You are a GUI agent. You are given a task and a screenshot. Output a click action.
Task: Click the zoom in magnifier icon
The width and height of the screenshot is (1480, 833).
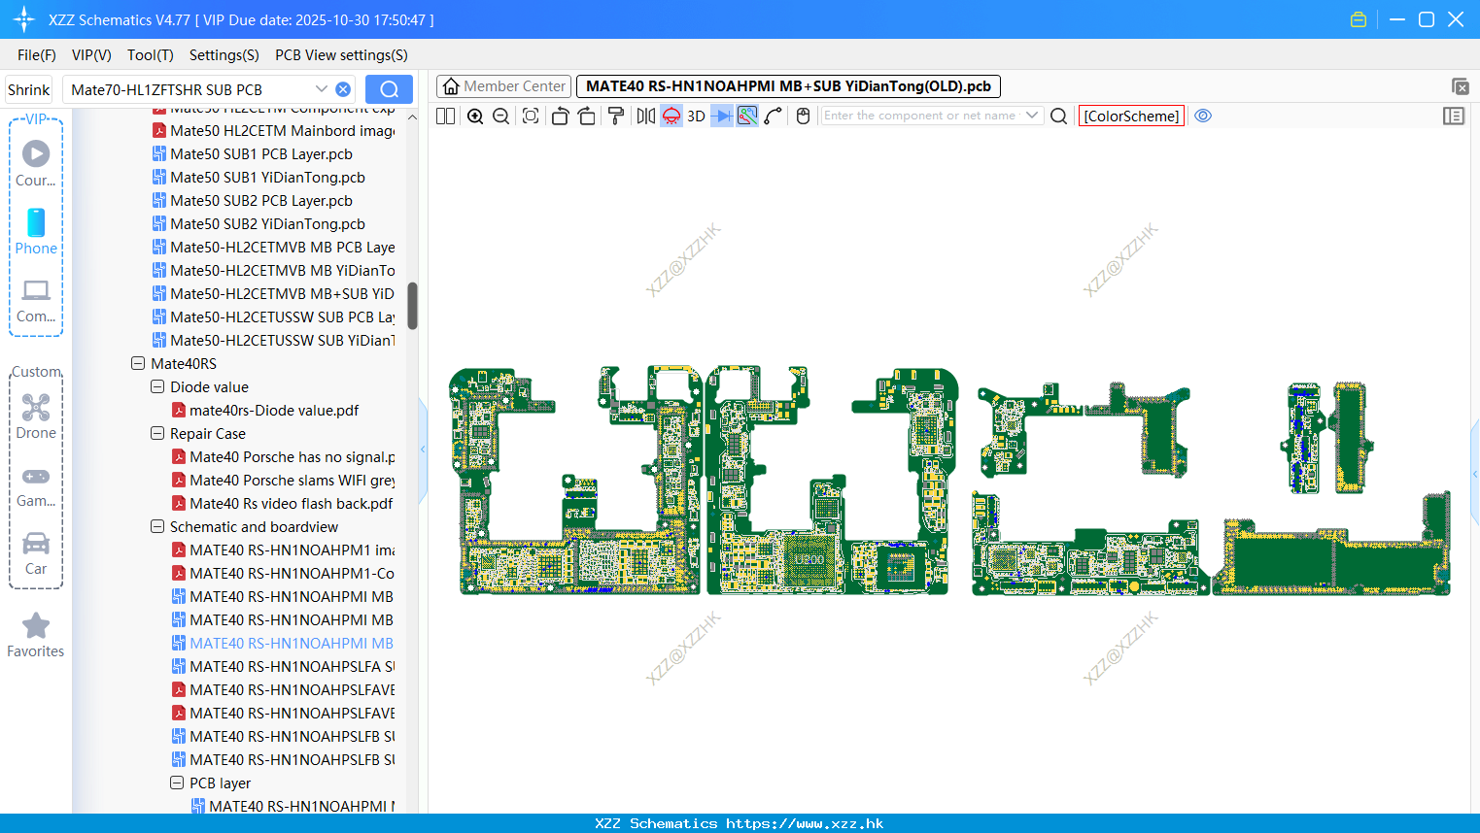tap(475, 117)
